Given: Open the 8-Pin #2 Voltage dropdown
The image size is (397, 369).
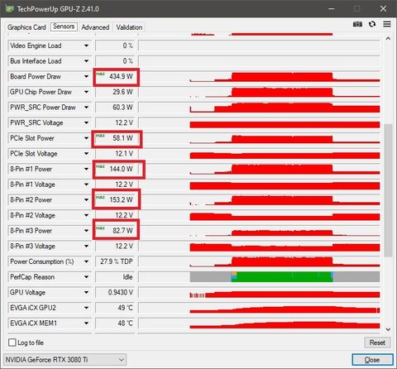Looking at the screenshot, I should (x=86, y=215).
